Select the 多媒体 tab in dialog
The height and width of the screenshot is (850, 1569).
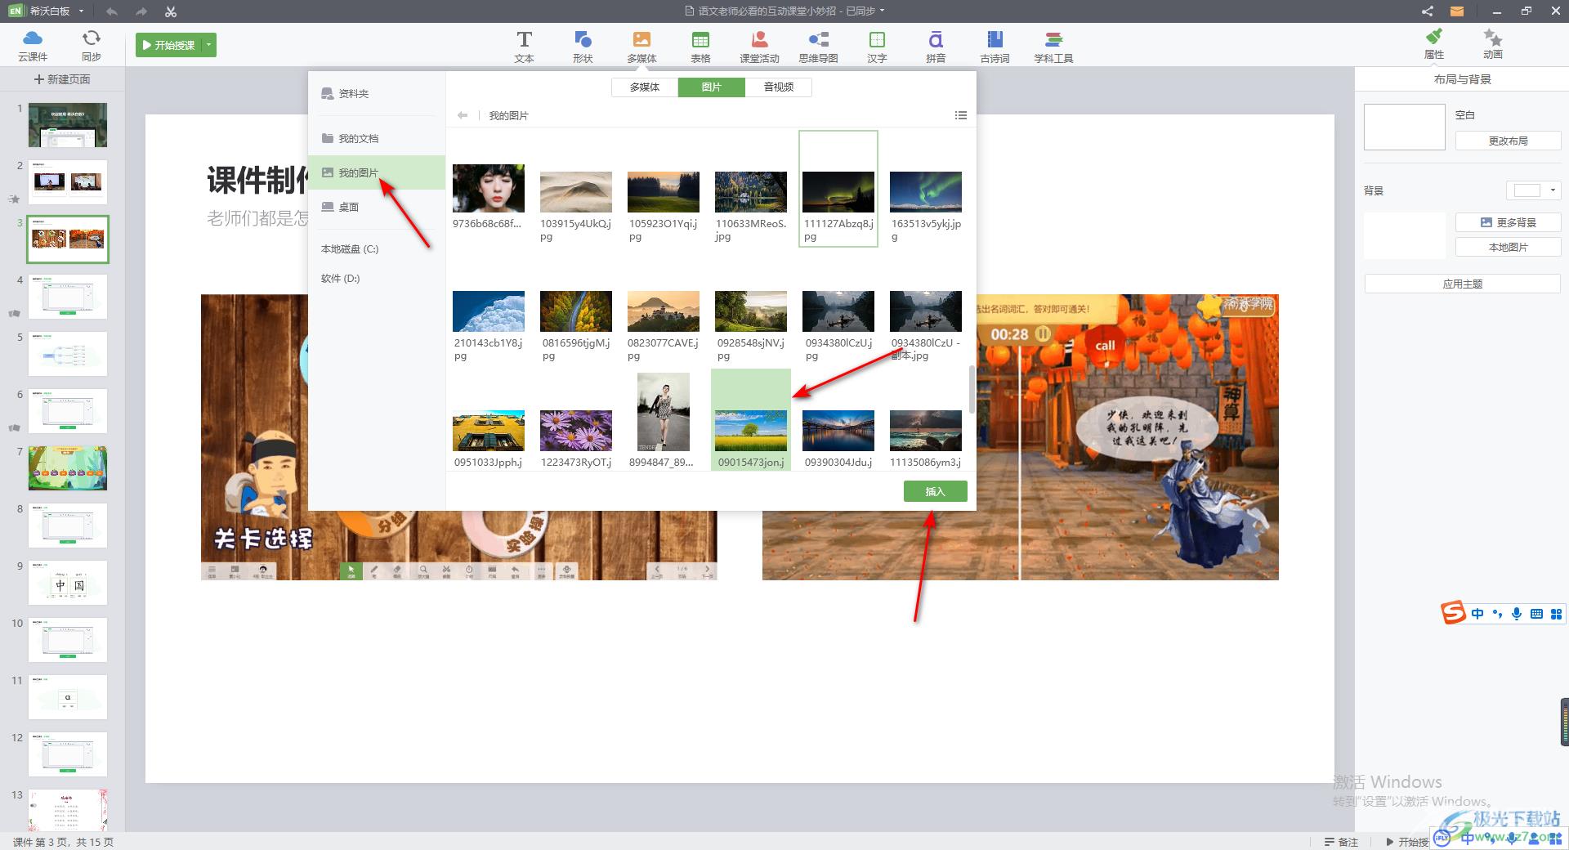click(645, 87)
